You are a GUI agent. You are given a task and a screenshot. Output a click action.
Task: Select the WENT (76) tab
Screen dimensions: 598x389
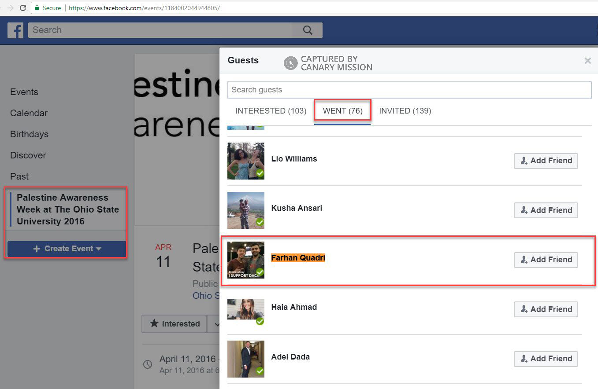pyautogui.click(x=342, y=111)
